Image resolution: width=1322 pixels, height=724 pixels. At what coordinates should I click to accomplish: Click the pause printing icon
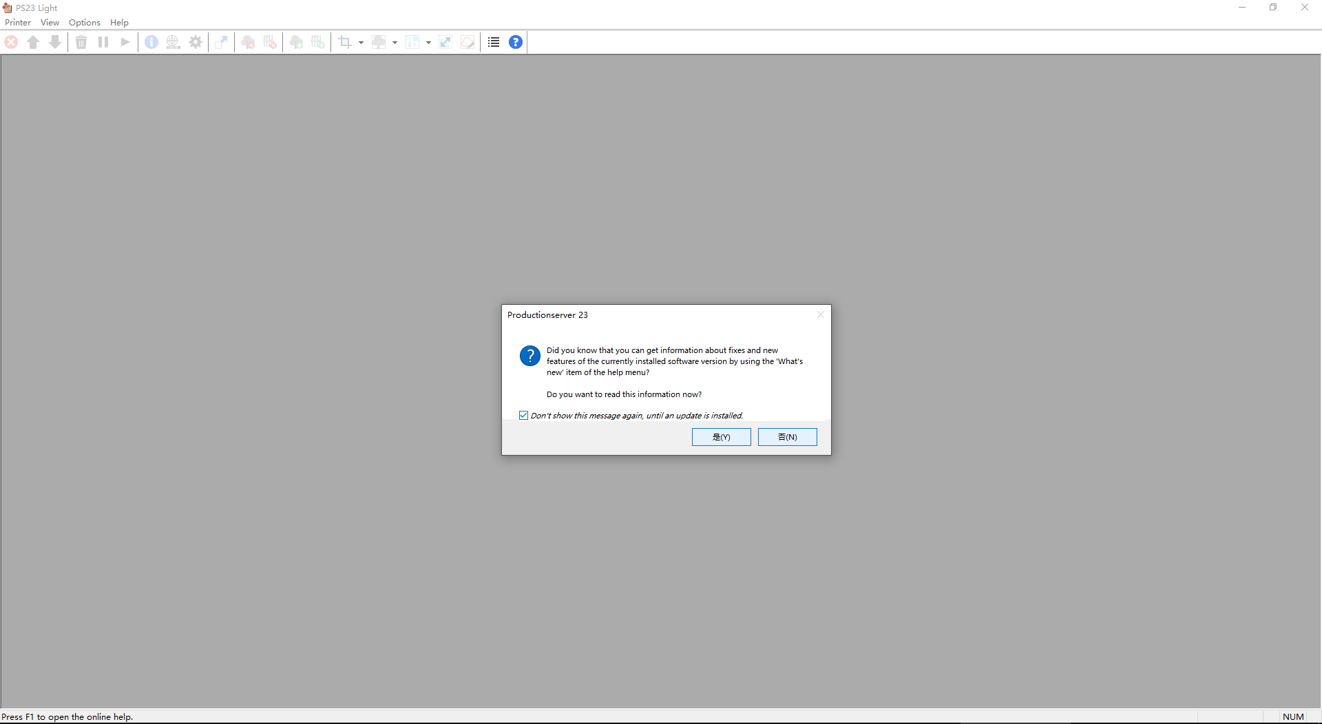pyautogui.click(x=103, y=42)
